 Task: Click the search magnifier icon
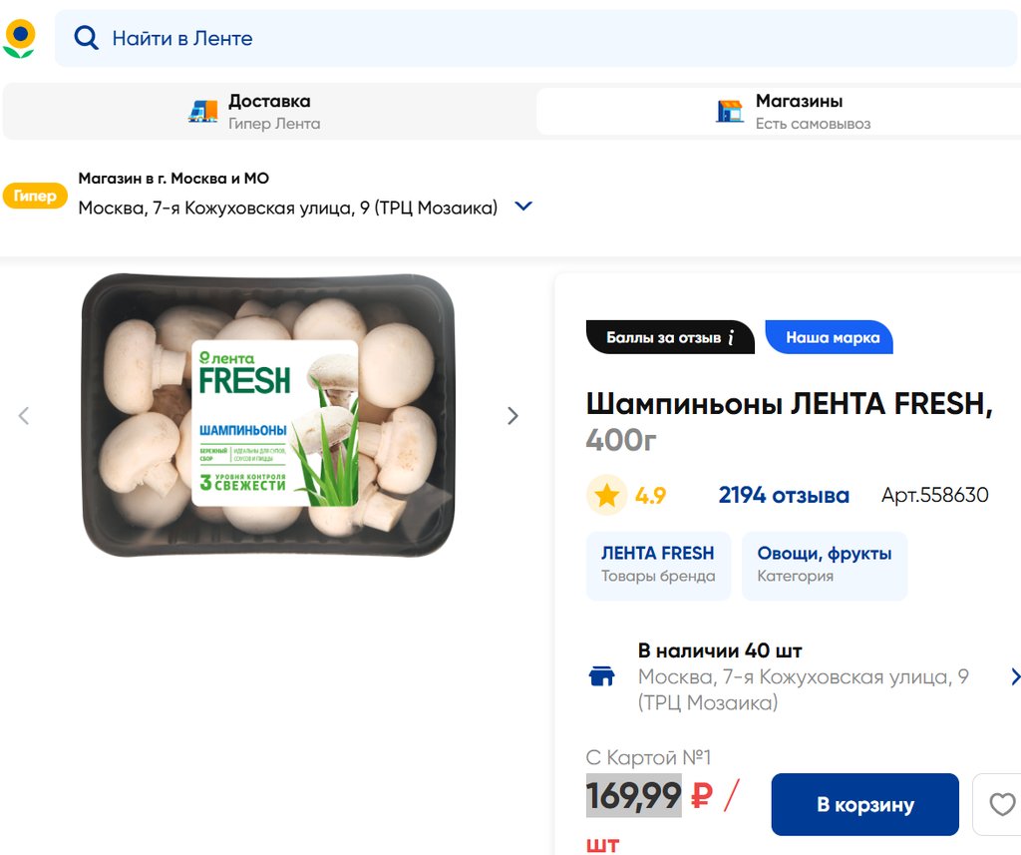pyautogui.click(x=87, y=39)
